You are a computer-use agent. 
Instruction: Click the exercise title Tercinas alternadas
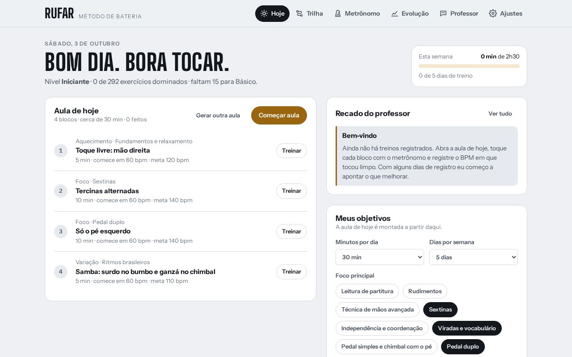pyautogui.click(x=107, y=191)
